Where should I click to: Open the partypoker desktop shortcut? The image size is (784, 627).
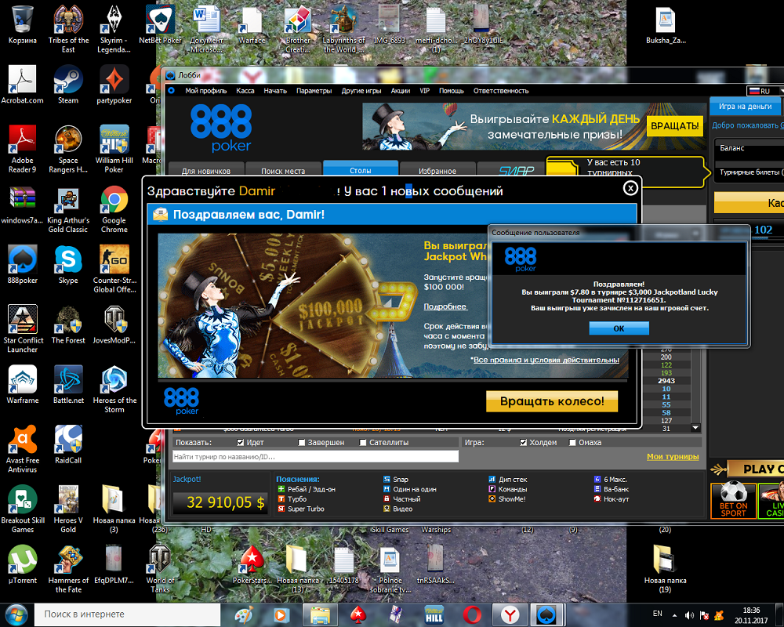pyautogui.click(x=114, y=85)
